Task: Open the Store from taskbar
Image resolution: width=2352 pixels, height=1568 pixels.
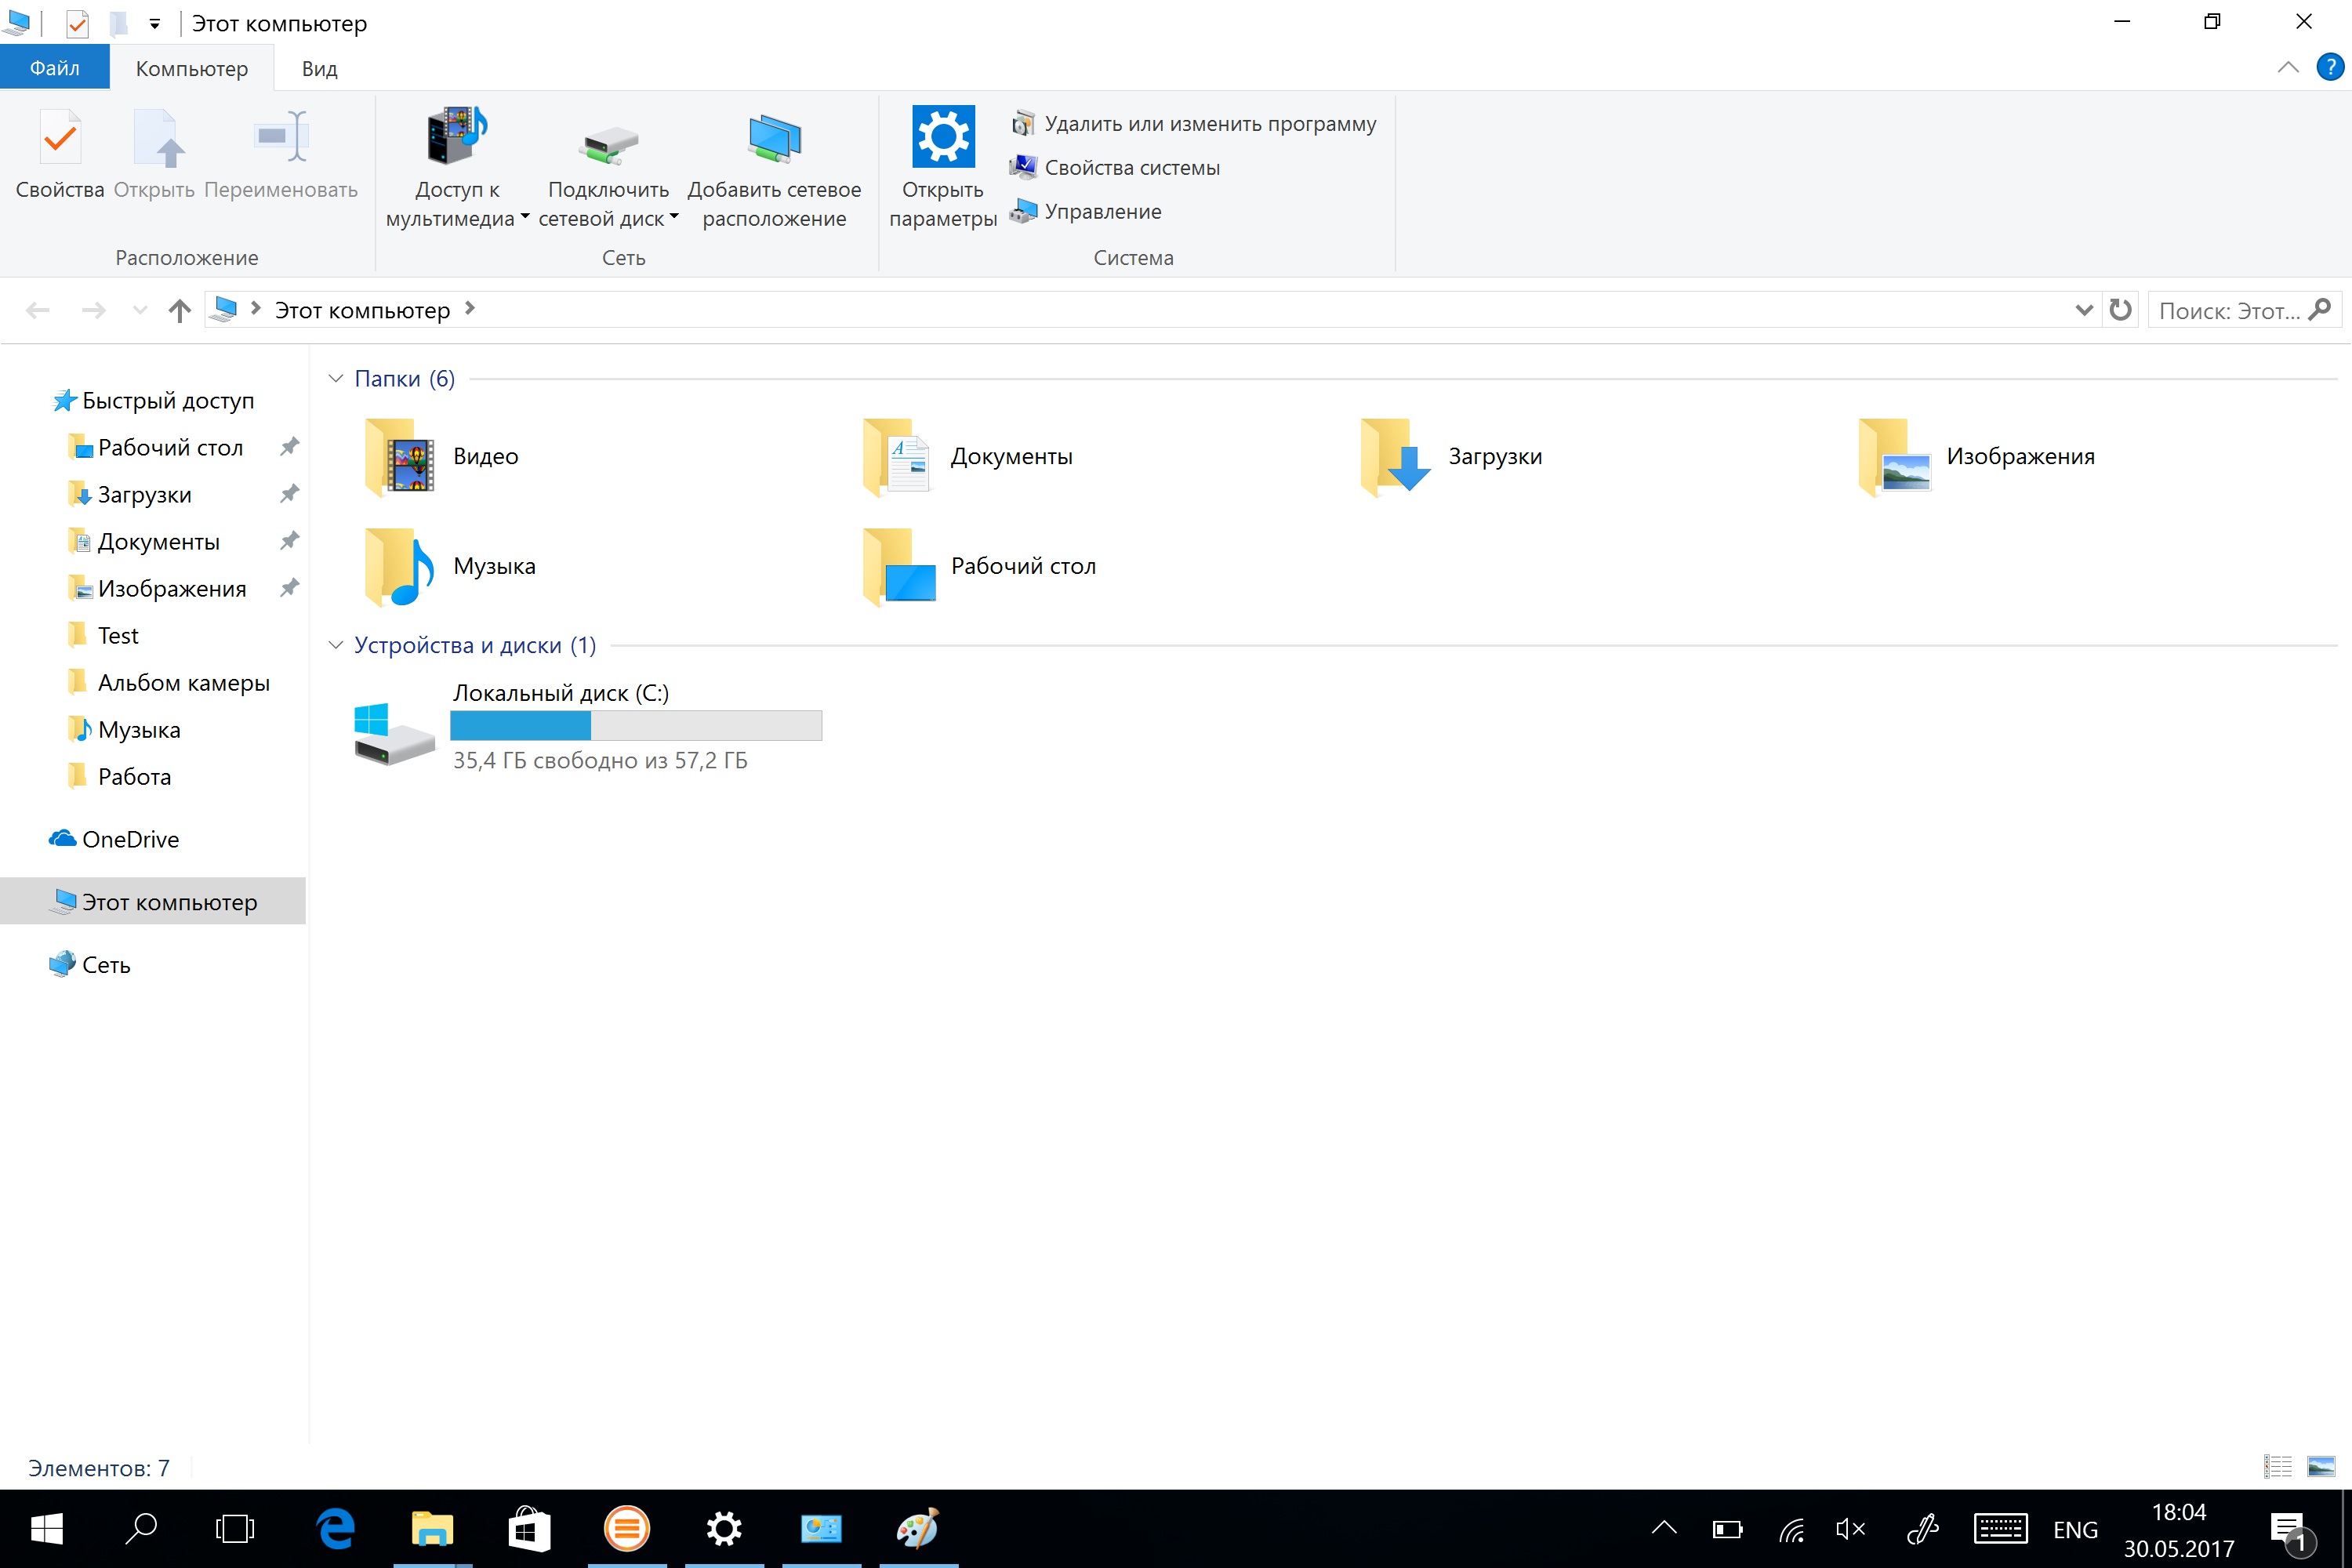Action: (x=529, y=1529)
